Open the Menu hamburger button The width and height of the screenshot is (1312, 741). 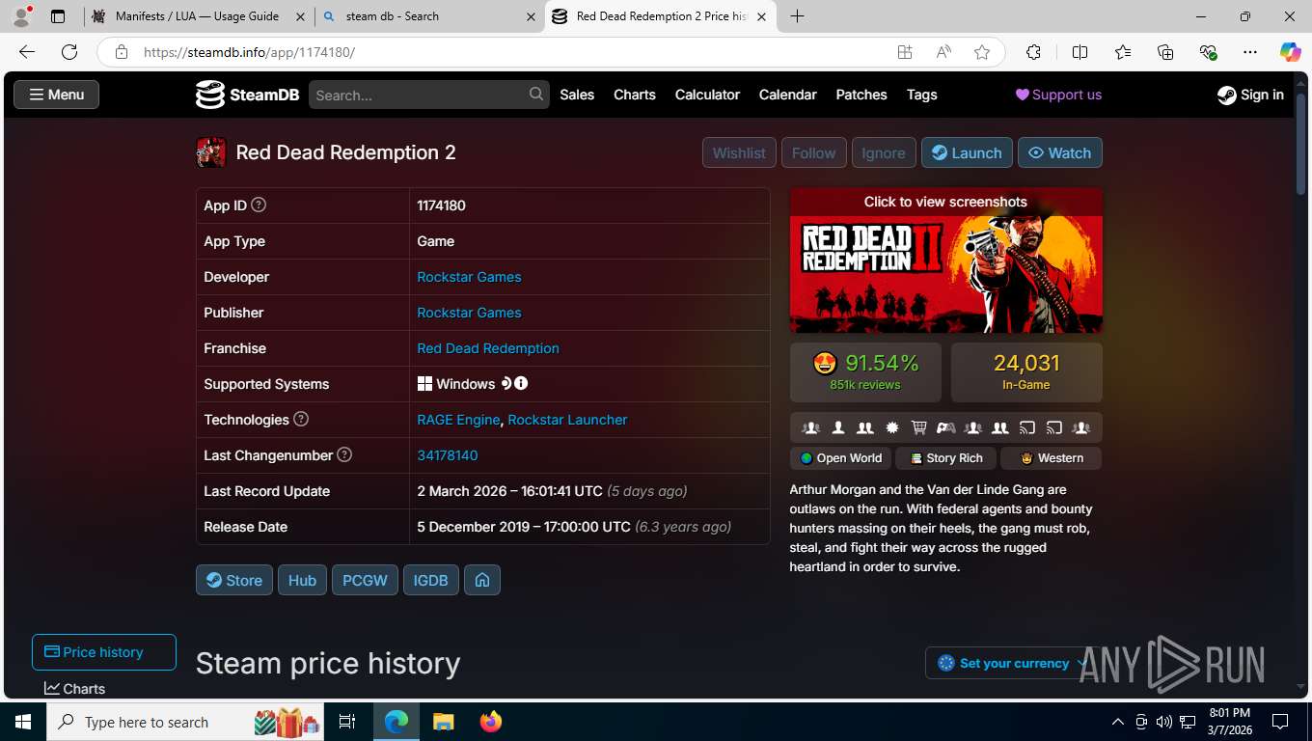point(56,95)
